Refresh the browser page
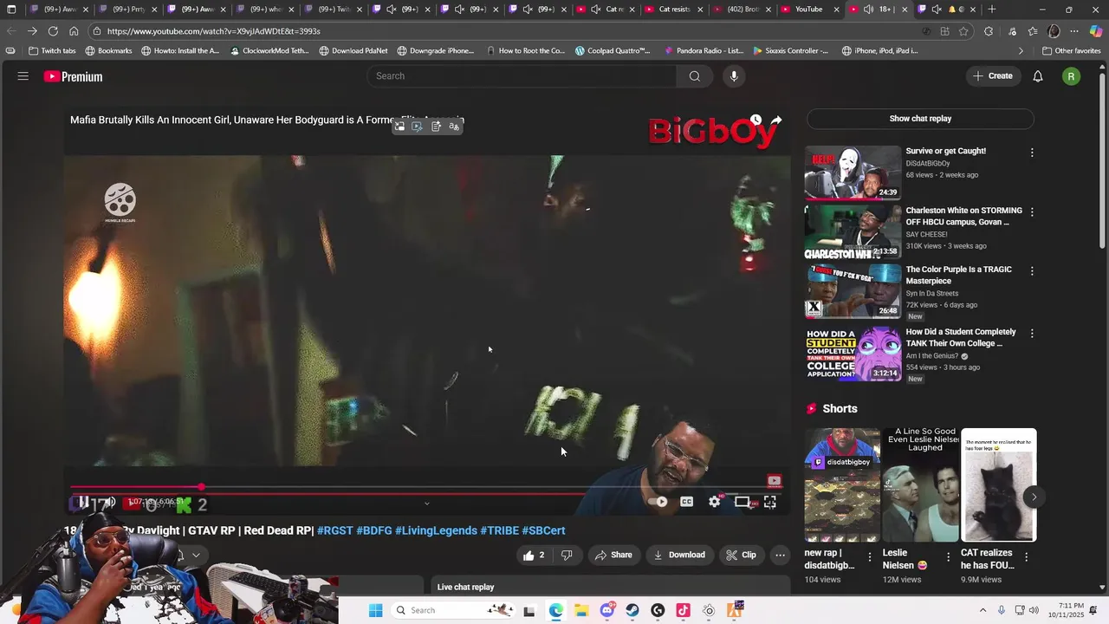This screenshot has height=624, width=1109. tap(53, 31)
